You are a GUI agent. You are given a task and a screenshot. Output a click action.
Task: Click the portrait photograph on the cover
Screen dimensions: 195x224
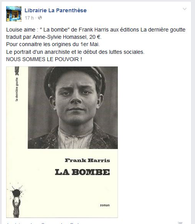tap(73, 108)
